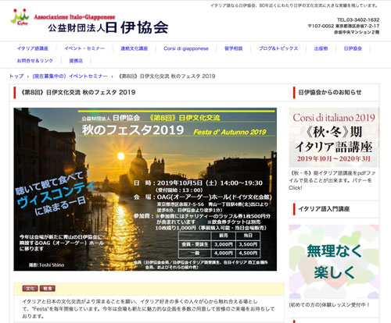Open the 秋のフェスタ2019 Venice poster image
391x323 pixels.
(x=145, y=189)
